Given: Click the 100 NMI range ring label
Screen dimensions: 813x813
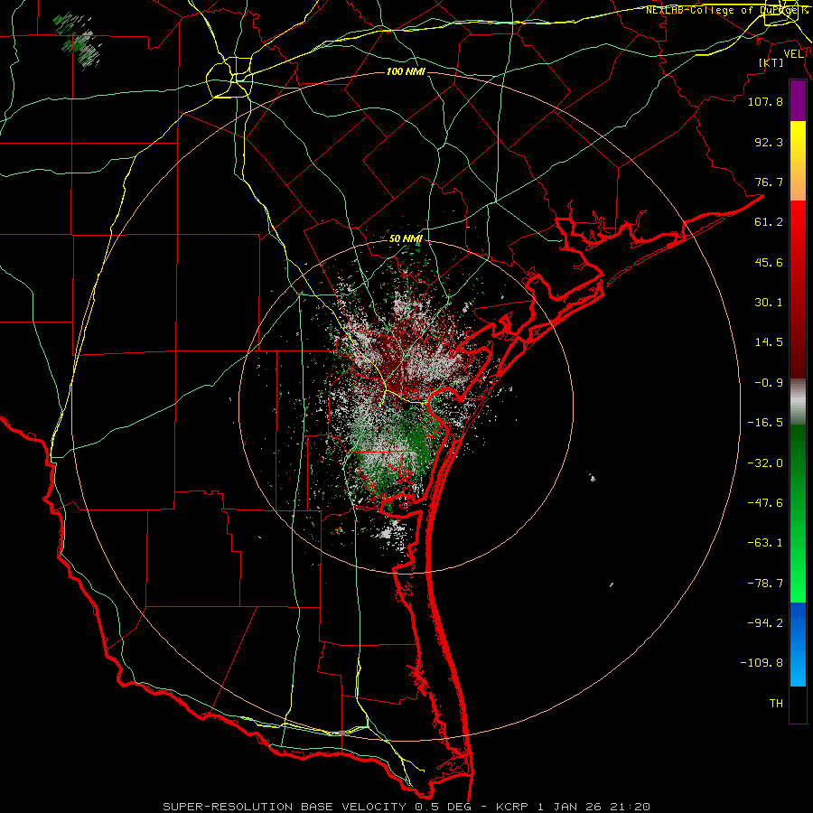Looking at the screenshot, I should [x=406, y=71].
